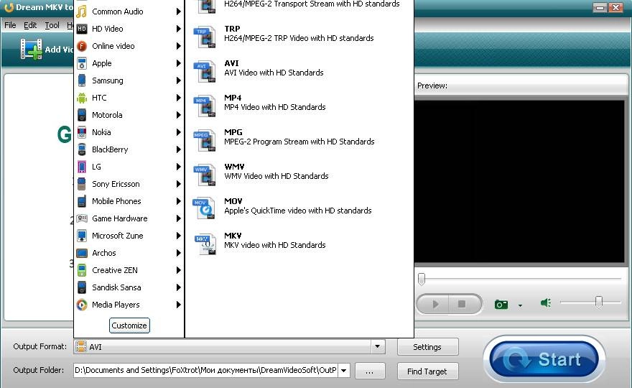This screenshot has height=388, width=632.
Task: Select 'H264/MPEG-2 TRP Video with HD standards' text
Action: tap(299, 38)
